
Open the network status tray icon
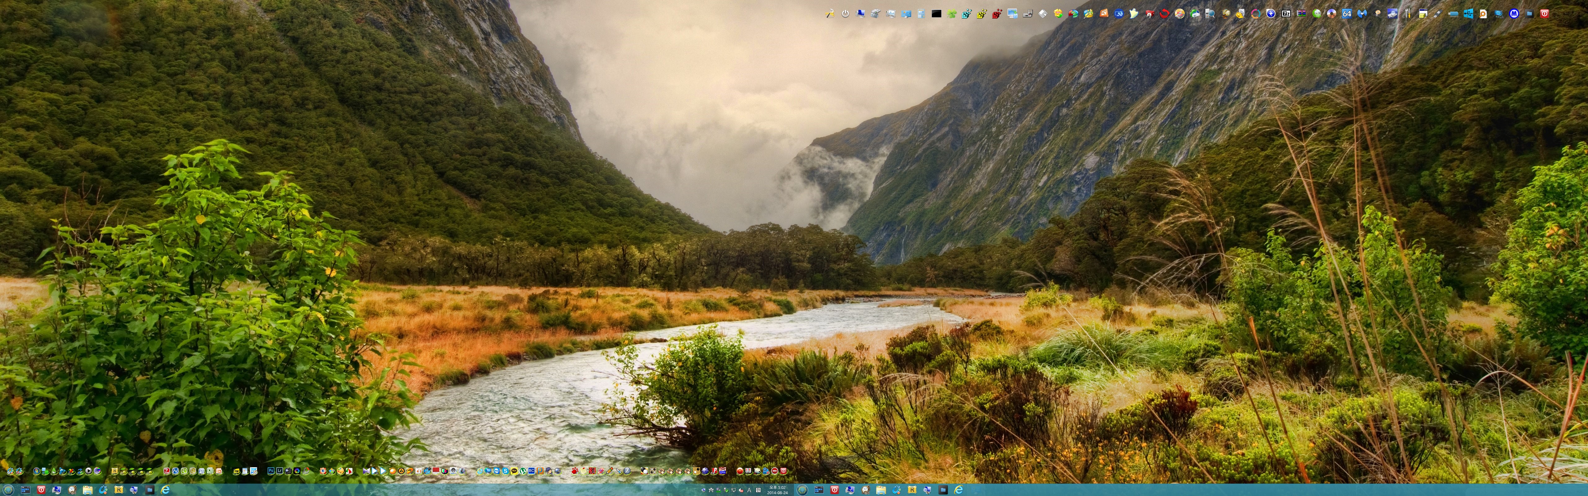[x=734, y=490]
